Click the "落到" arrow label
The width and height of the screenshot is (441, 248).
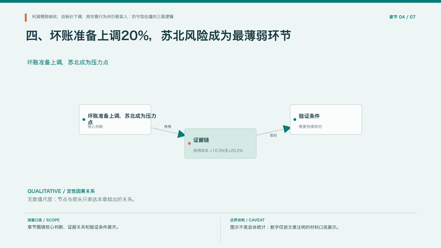(273, 135)
